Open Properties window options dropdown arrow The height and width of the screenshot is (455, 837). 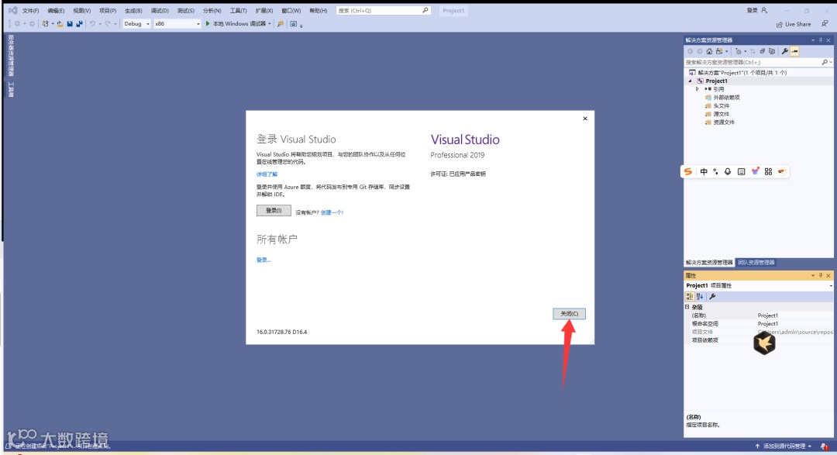[x=812, y=276]
